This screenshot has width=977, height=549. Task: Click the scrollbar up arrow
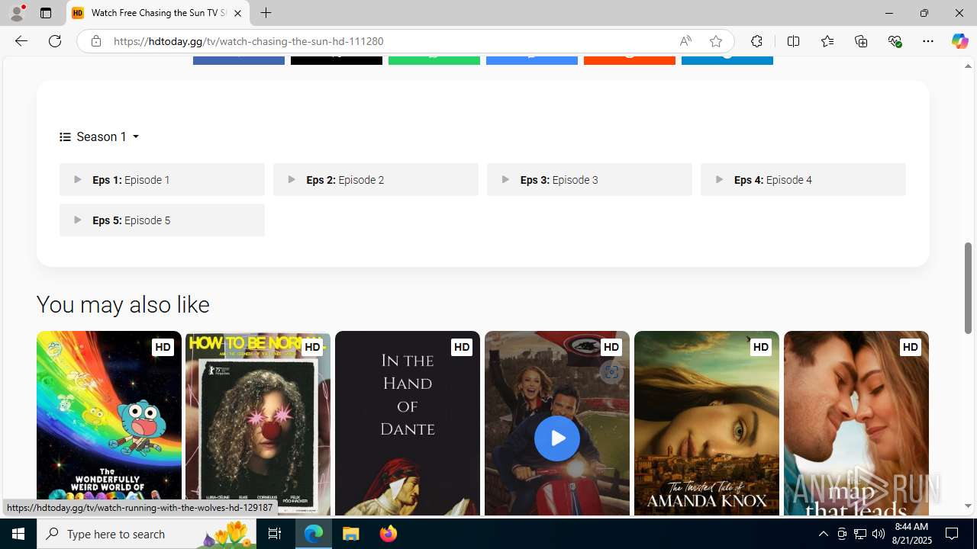969,66
